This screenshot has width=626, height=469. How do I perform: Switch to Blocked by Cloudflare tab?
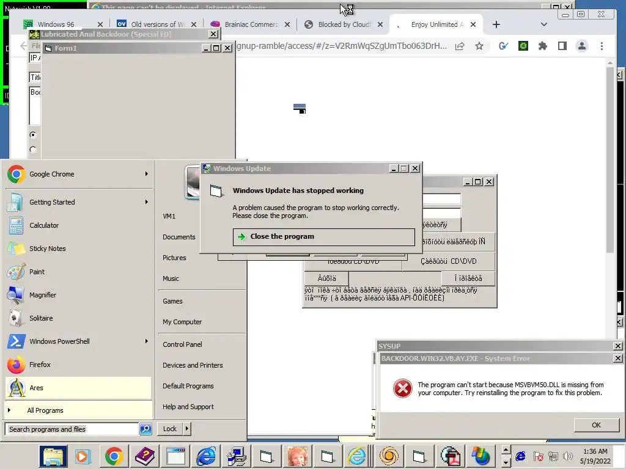pos(344,24)
